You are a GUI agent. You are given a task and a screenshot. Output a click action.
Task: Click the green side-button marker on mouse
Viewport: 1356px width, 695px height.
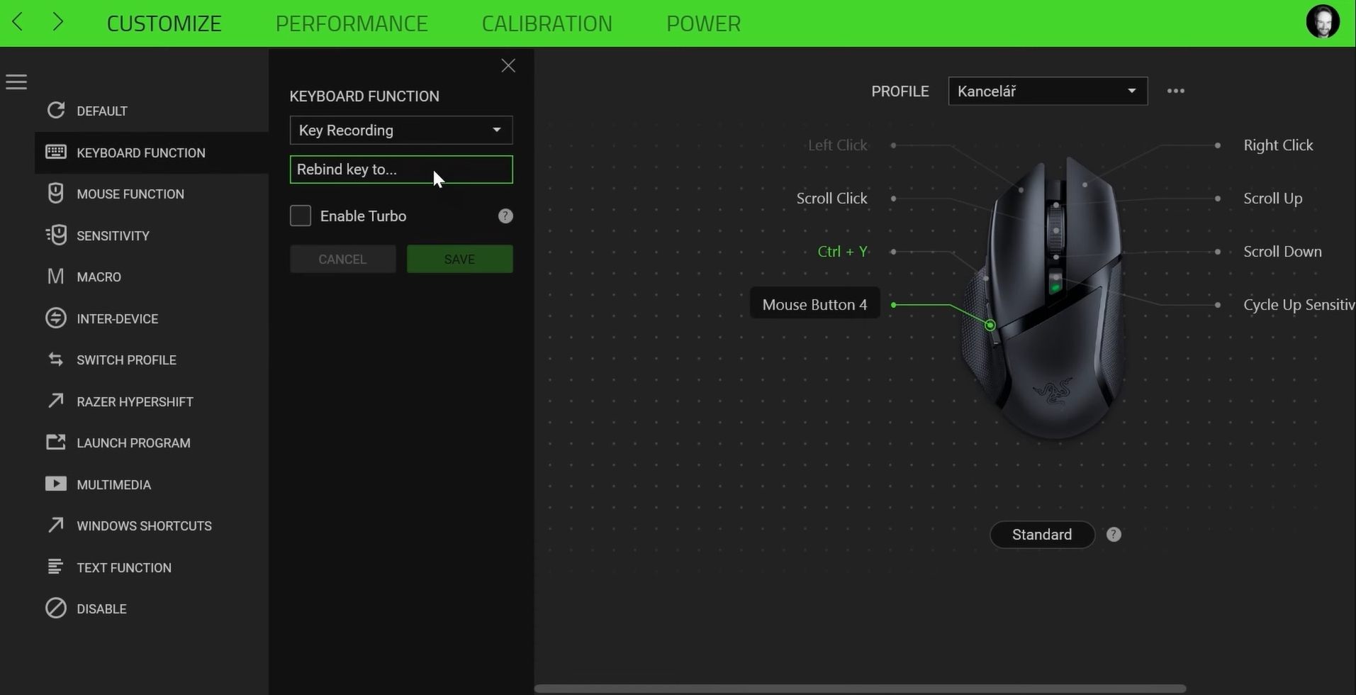(990, 325)
